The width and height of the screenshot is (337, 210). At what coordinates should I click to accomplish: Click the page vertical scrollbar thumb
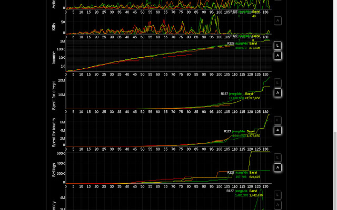coord(335,171)
